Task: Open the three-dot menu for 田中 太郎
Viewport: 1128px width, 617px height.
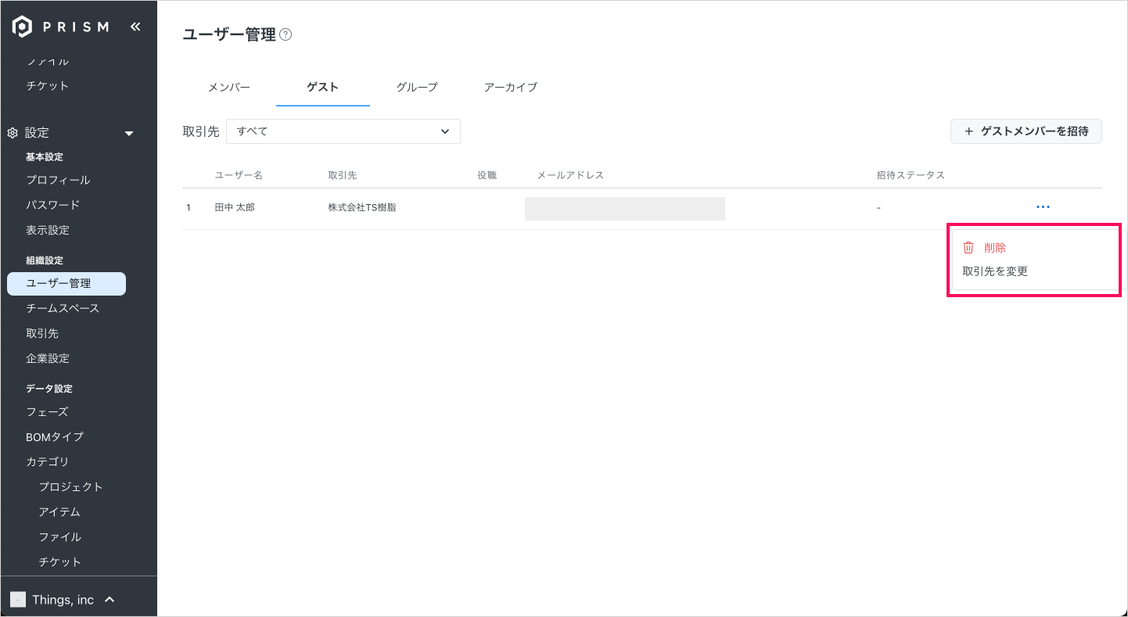Action: click(x=1042, y=207)
